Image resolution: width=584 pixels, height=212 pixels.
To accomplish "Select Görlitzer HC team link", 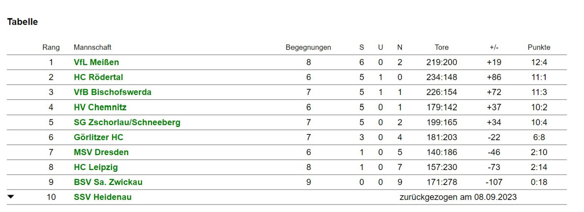I will [99, 137].
